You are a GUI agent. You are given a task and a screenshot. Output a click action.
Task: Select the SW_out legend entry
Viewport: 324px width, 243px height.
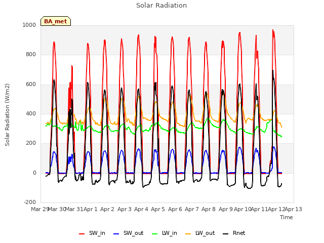(x=128, y=233)
